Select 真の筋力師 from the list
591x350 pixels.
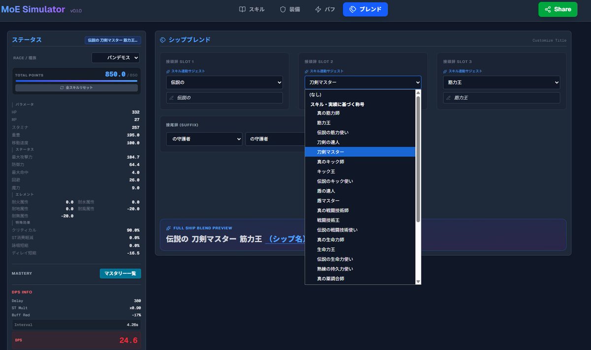click(x=361, y=113)
